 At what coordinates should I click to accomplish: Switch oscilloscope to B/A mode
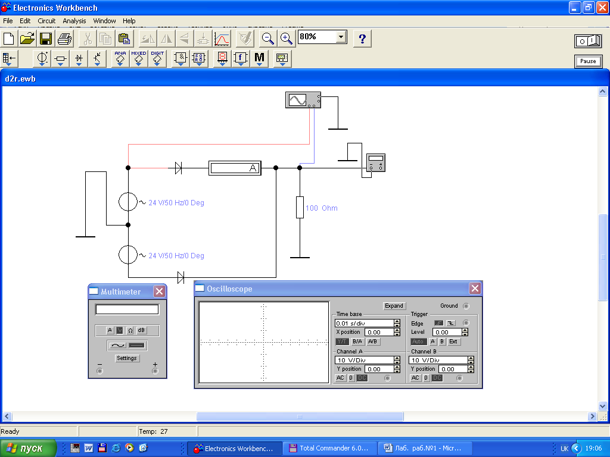click(x=357, y=342)
